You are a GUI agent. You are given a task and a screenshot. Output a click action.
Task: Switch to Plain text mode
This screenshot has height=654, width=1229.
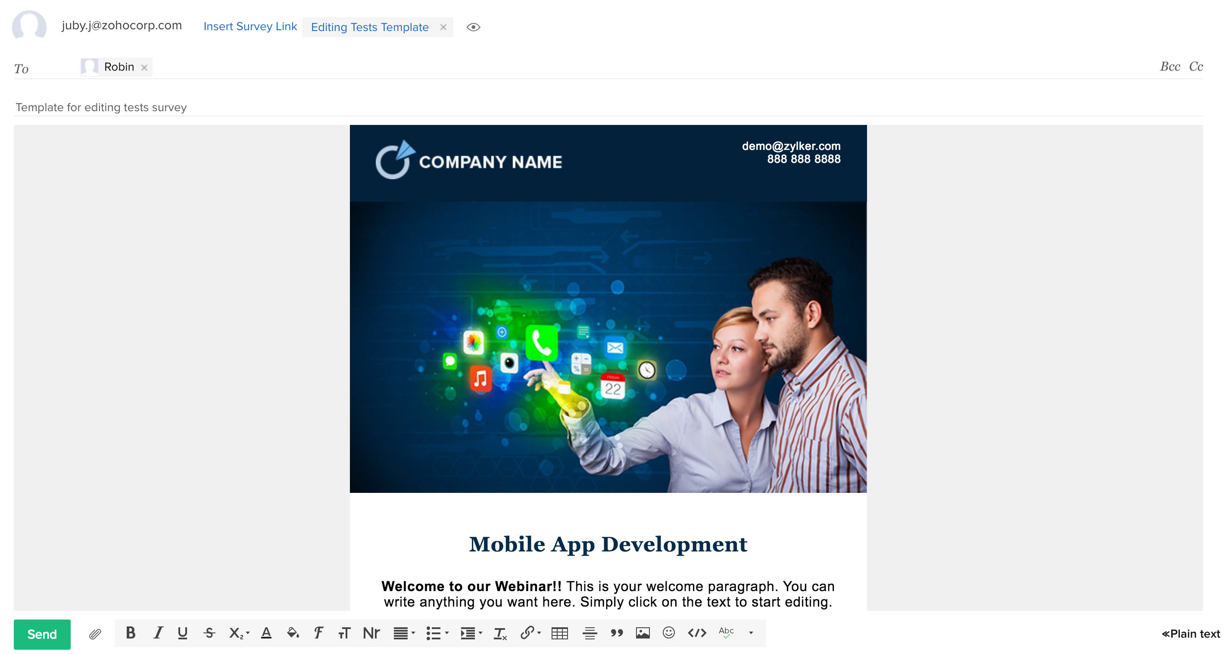pyautogui.click(x=1191, y=634)
